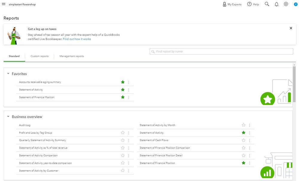Unfavorite Accounts receivable aging summary in Favorites
Screen dimensions: 299x181
[123, 82]
